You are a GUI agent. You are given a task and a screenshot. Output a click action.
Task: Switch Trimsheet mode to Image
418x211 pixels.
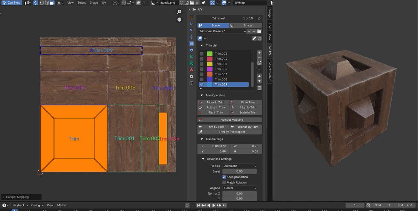pyautogui.click(x=246, y=25)
